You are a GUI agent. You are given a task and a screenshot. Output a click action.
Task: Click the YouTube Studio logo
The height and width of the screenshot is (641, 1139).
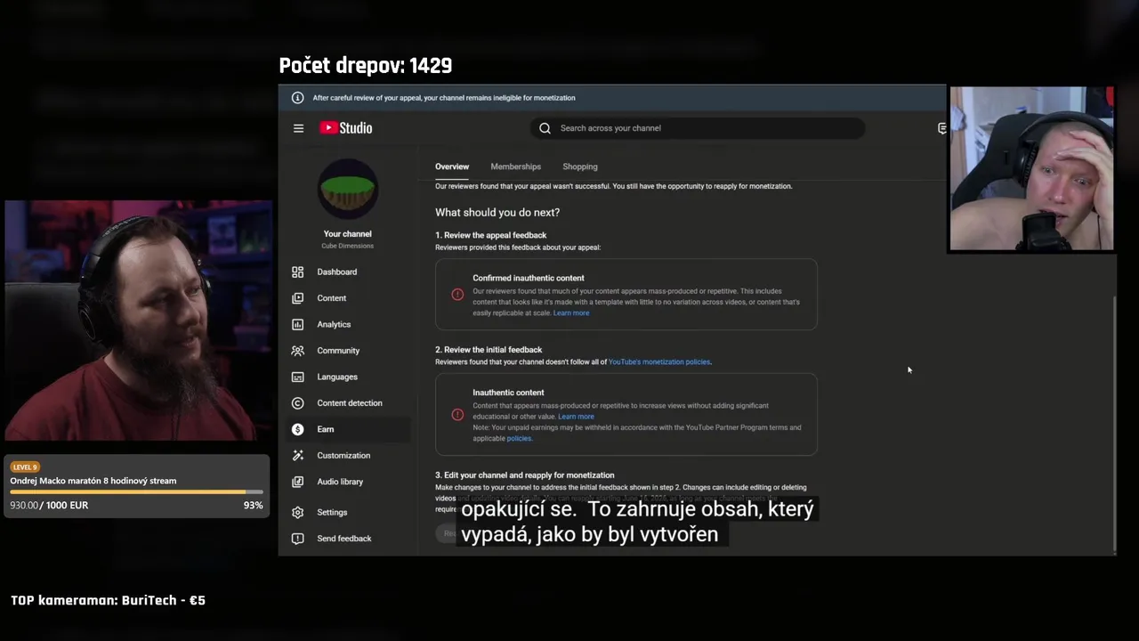[x=346, y=128]
